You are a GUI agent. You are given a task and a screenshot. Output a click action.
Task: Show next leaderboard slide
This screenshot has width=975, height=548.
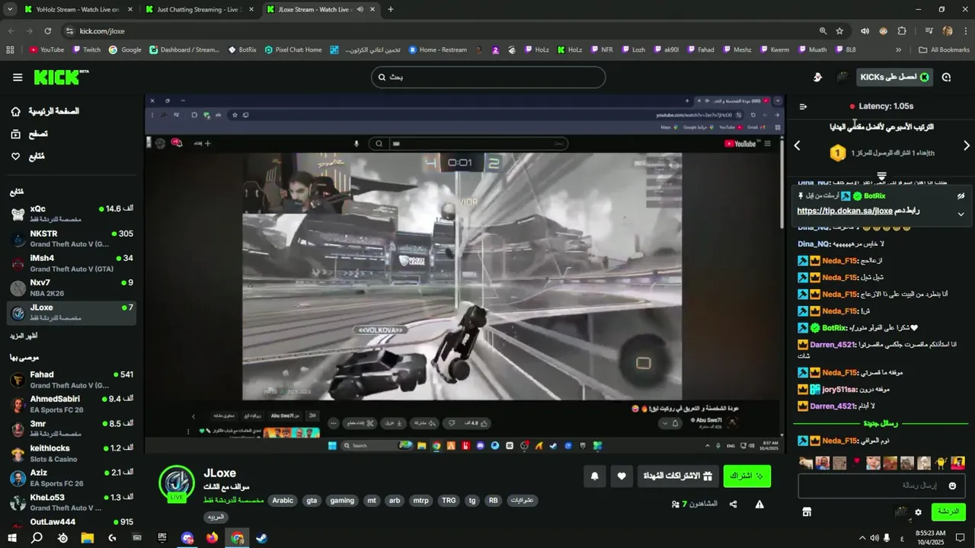pyautogui.click(x=967, y=145)
